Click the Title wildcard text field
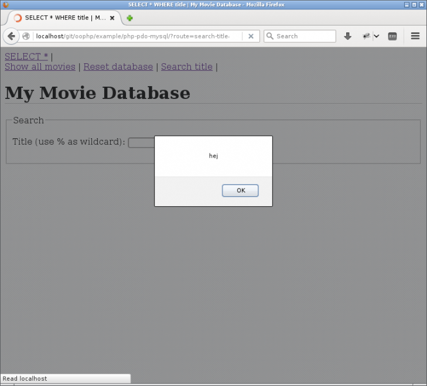 141,143
